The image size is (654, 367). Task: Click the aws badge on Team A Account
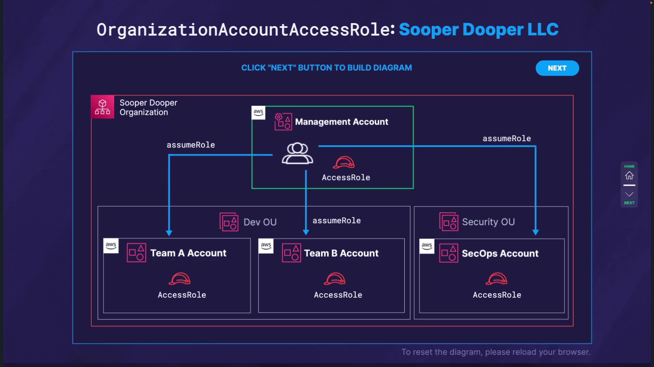pos(111,246)
